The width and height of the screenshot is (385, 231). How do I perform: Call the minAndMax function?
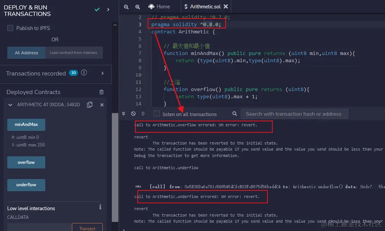(x=26, y=124)
